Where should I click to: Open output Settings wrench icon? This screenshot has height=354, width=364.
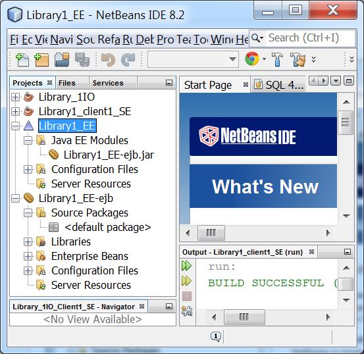[x=187, y=311]
